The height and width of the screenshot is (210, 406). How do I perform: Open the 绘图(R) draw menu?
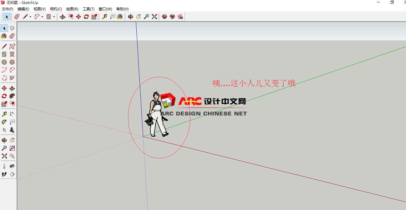coord(72,9)
